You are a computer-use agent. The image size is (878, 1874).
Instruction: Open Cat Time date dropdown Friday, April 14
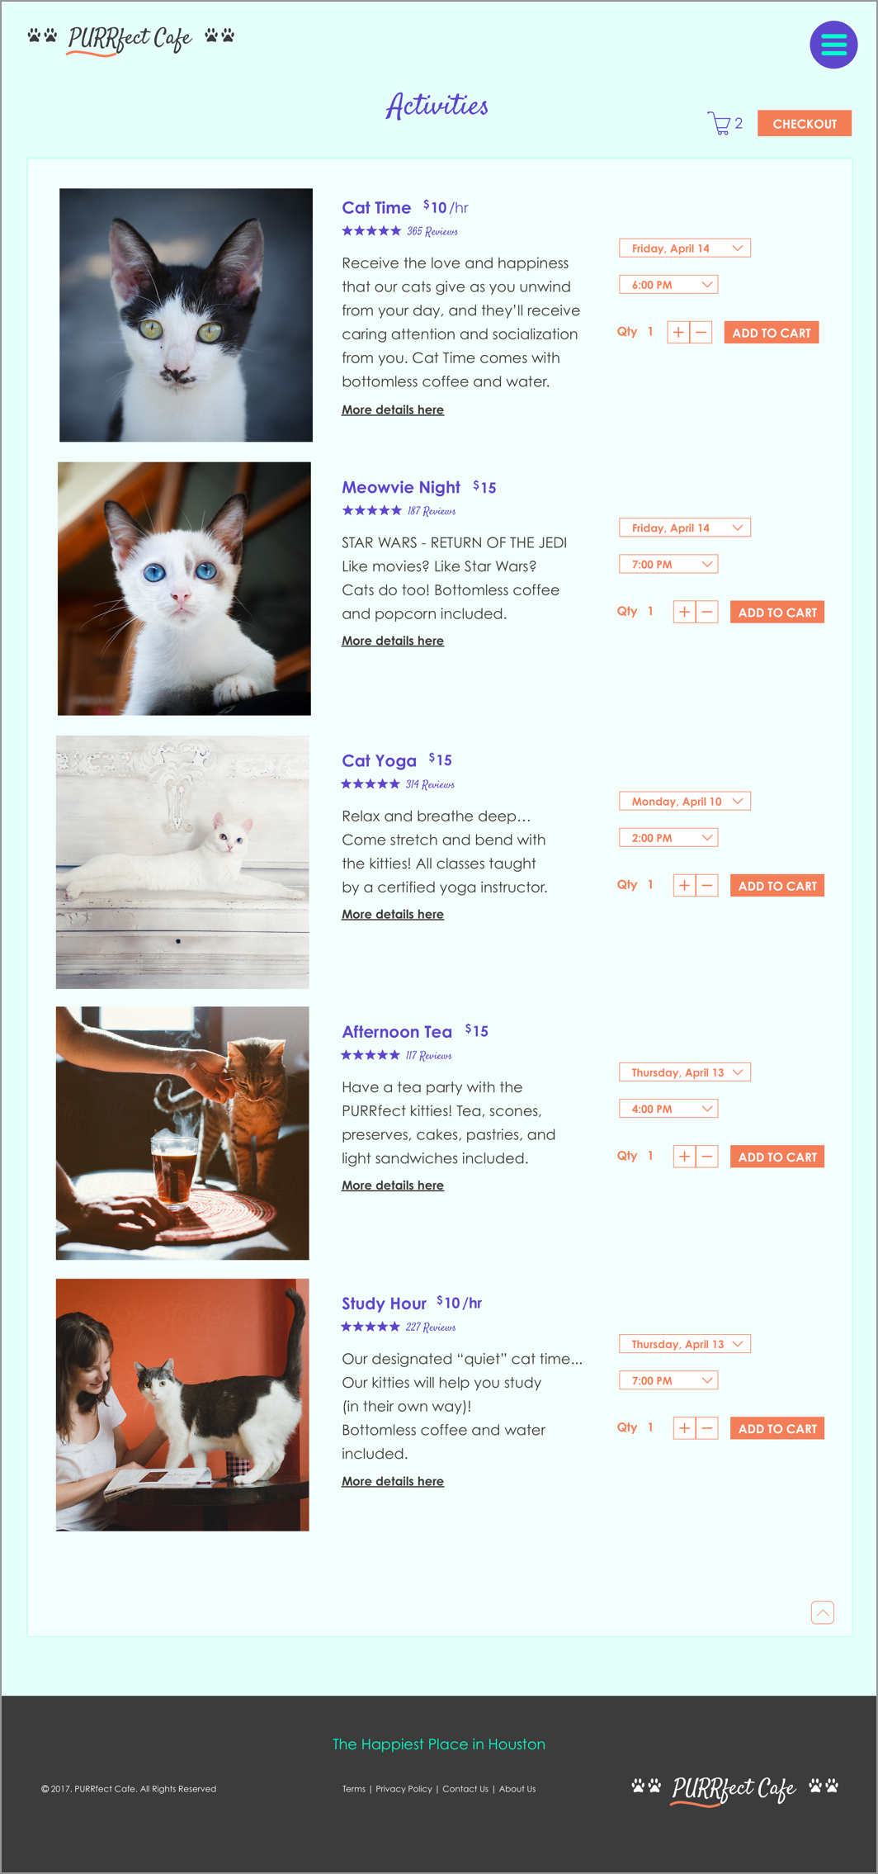[x=685, y=248]
